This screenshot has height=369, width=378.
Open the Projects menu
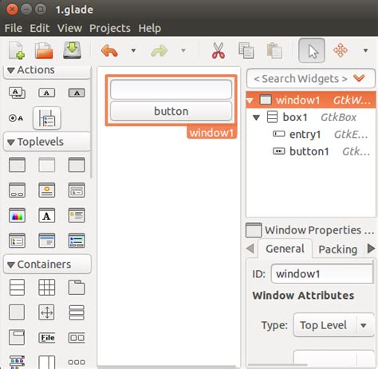click(110, 28)
